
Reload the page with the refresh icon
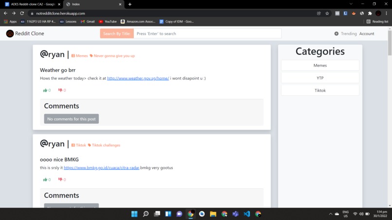point(22,13)
